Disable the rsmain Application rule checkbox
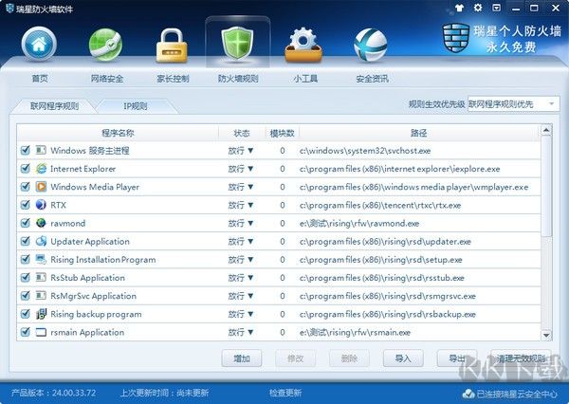 tap(25, 332)
